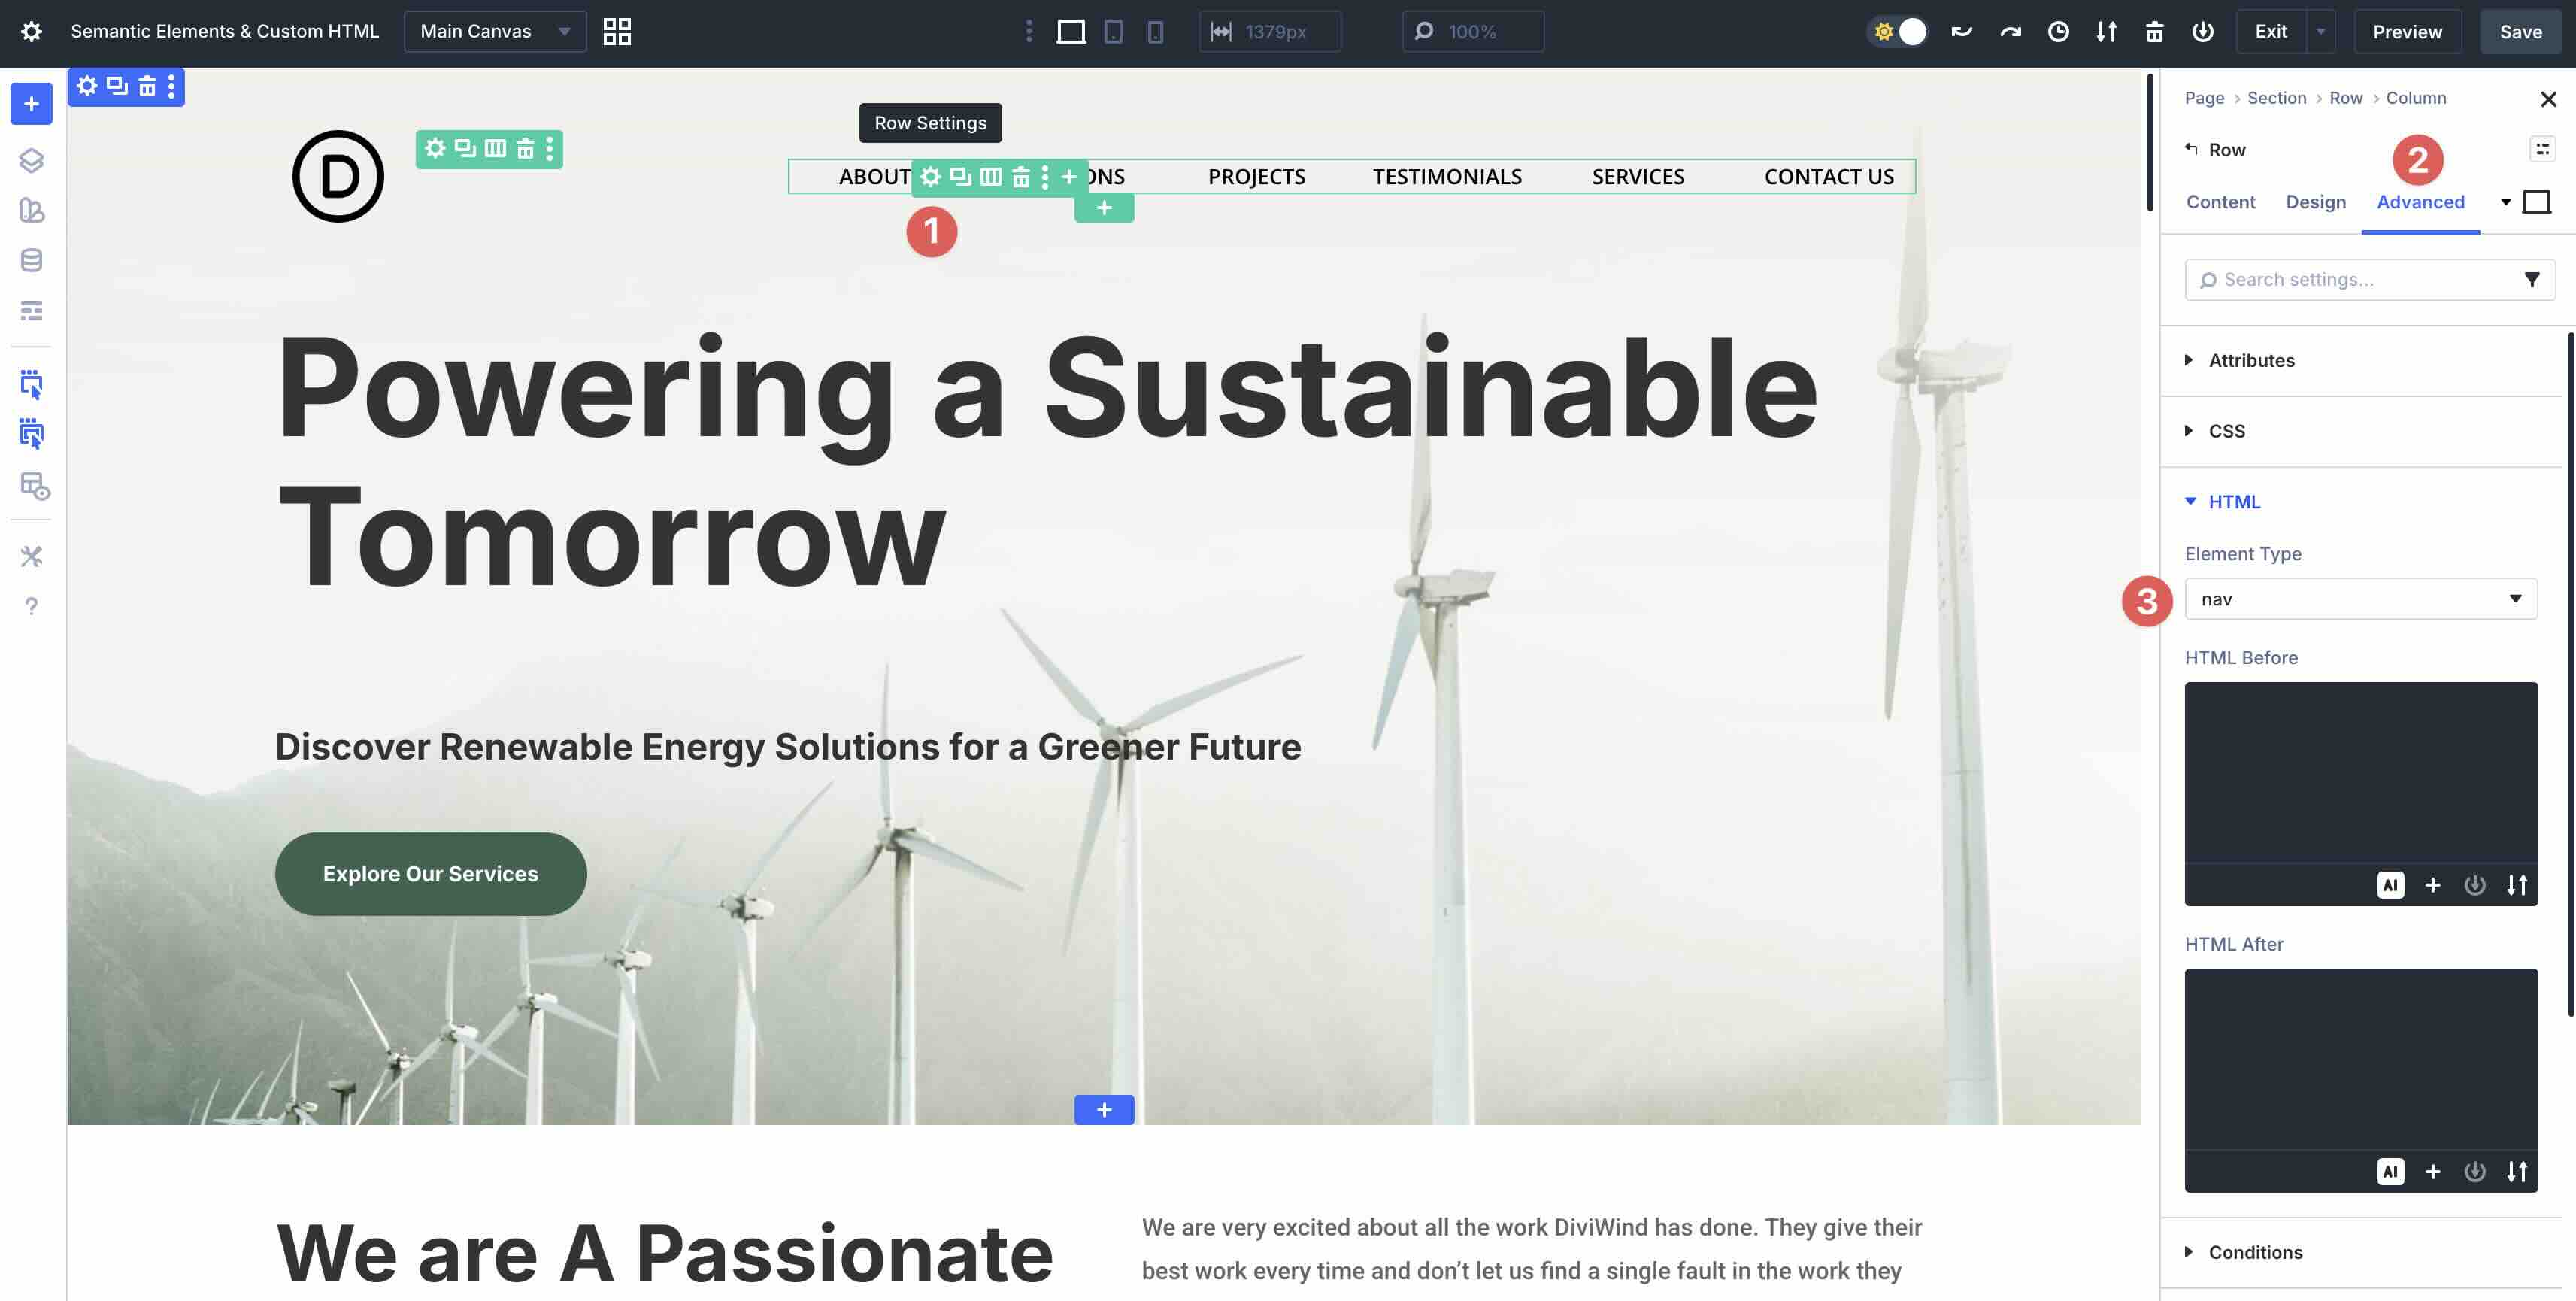Screen dimensions: 2576x1301
Task: Switch to the Design tab
Action: coord(2315,201)
